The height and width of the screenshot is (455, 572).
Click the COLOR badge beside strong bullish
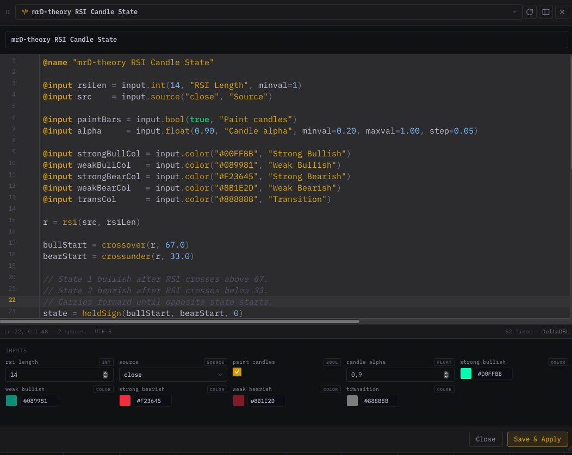point(558,362)
